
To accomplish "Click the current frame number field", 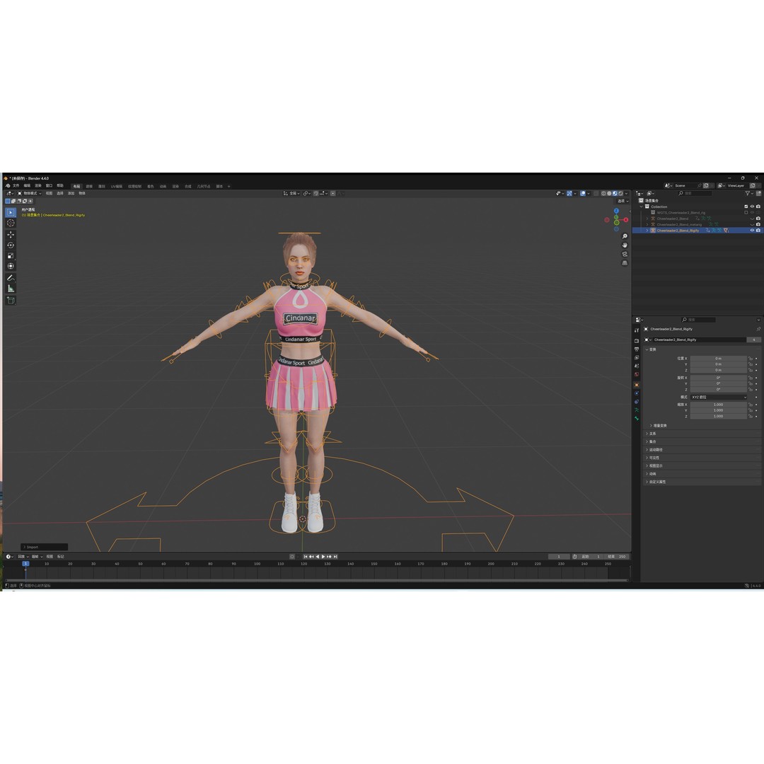I will 559,557.
